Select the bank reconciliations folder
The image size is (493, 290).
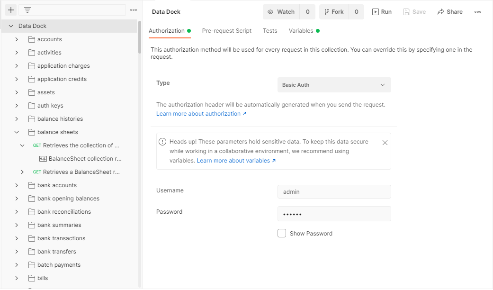[64, 212]
